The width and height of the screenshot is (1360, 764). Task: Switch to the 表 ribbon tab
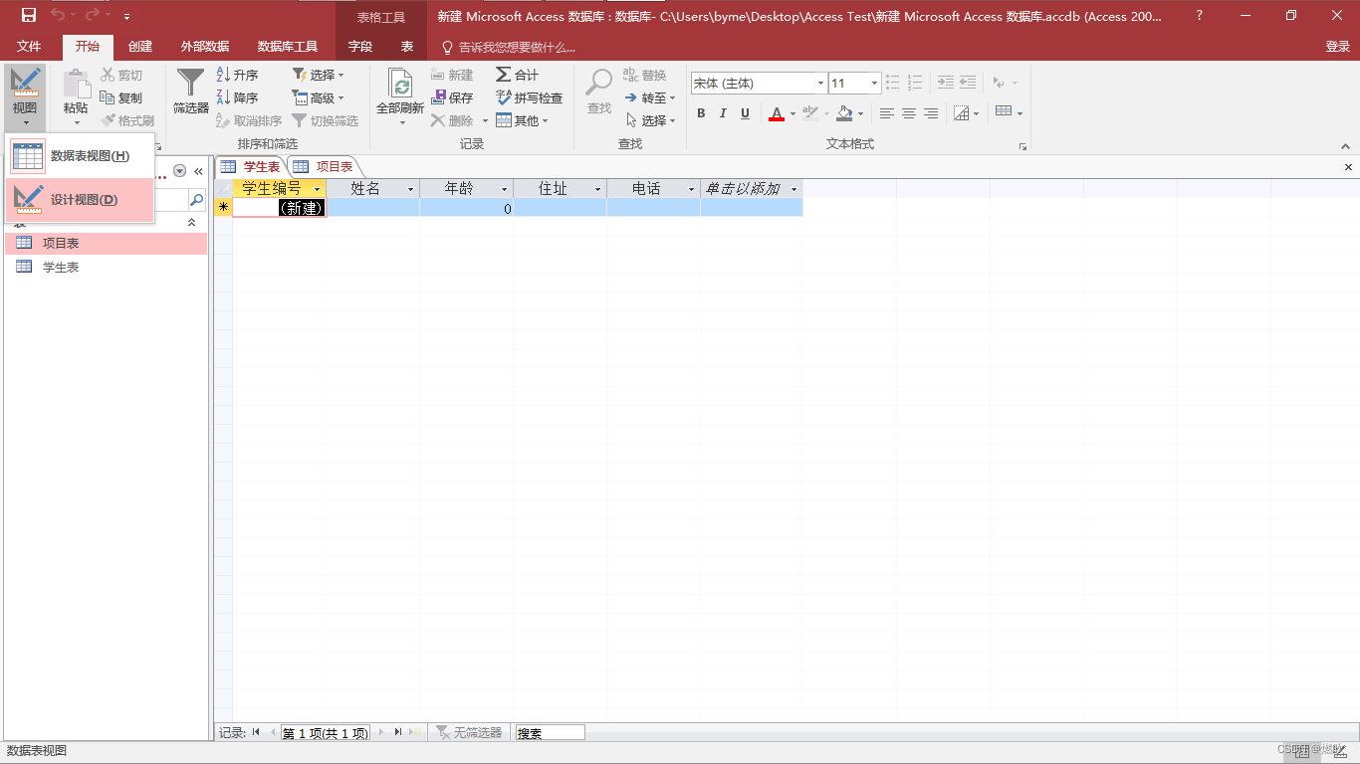(x=407, y=47)
